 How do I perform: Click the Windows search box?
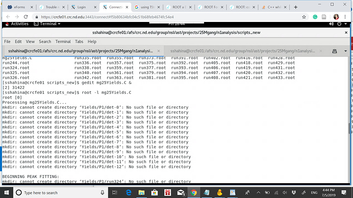click(60, 192)
